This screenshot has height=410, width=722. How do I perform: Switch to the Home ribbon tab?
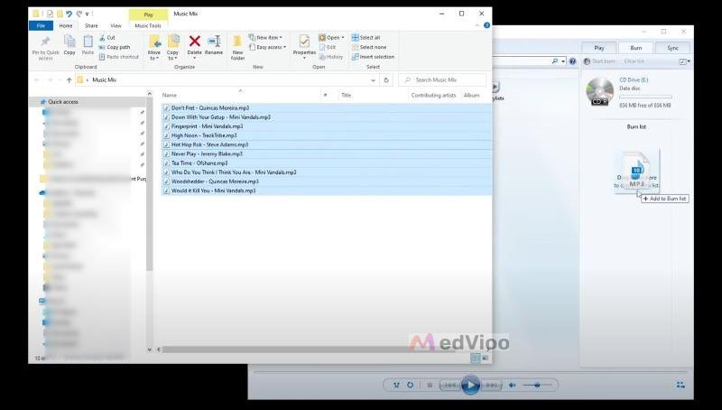[66, 26]
